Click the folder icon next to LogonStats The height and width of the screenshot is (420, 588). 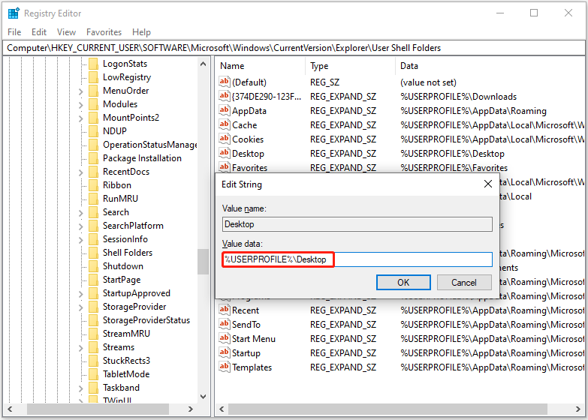pyautogui.click(x=93, y=64)
